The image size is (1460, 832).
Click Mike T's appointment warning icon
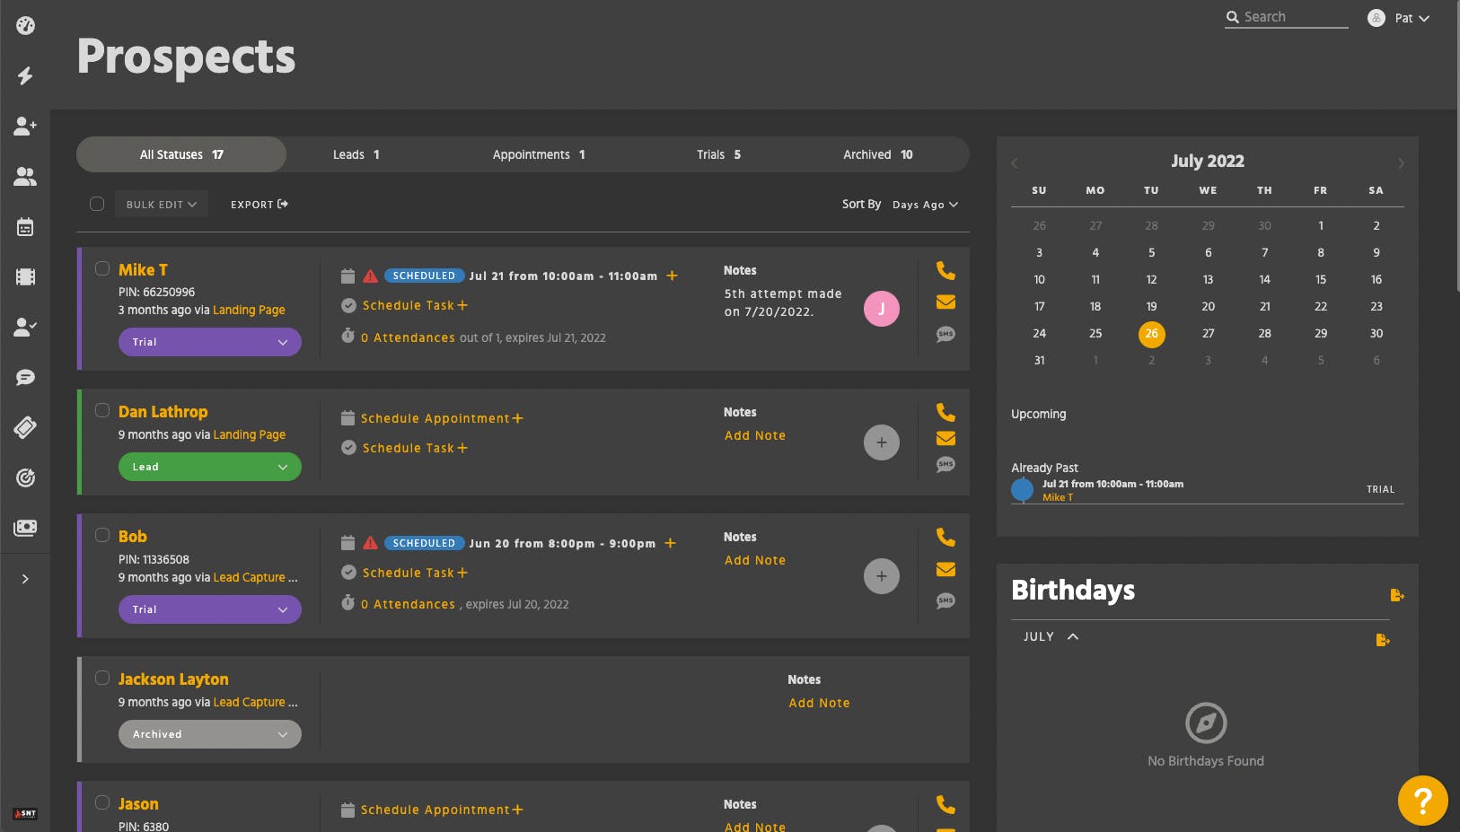pyautogui.click(x=370, y=276)
